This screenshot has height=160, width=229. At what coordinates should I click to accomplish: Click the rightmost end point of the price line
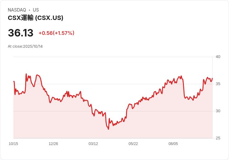212,79
